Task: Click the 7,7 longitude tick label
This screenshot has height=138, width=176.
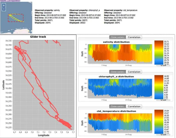Action: coord(73,132)
